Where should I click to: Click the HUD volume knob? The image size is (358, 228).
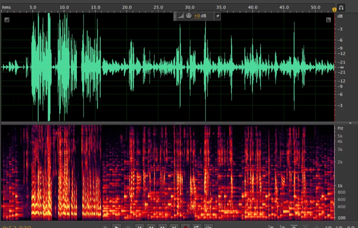click(x=189, y=16)
